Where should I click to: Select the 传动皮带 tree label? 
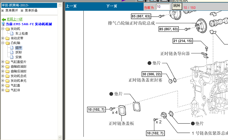17,38
